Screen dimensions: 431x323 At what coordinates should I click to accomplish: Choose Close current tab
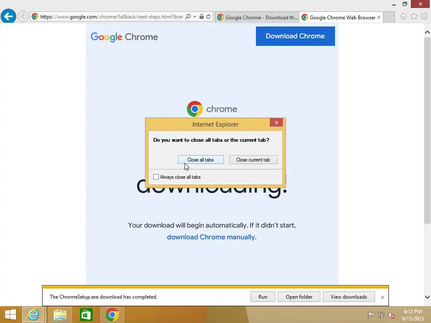pos(253,159)
